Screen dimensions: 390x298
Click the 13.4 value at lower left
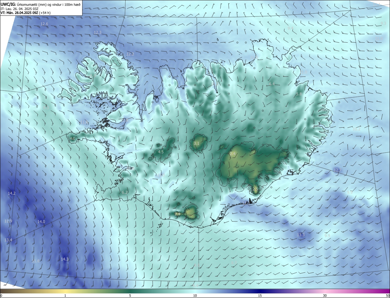(8, 240)
